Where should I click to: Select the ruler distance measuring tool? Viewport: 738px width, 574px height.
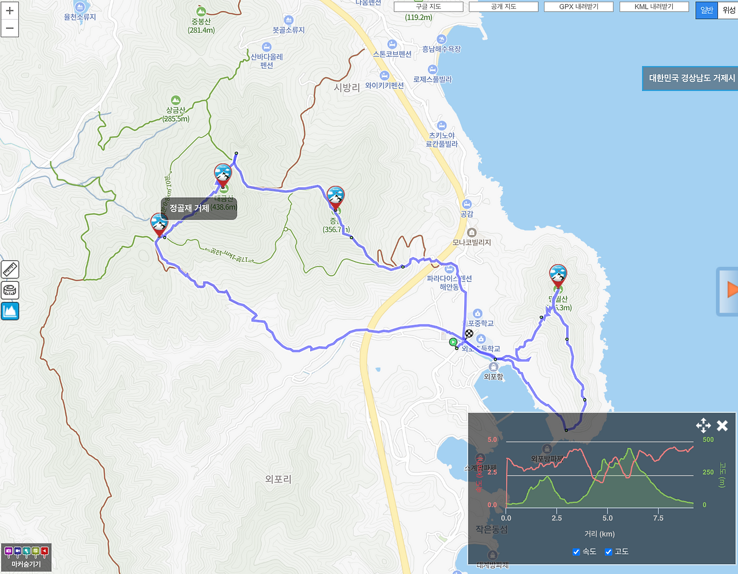(x=10, y=269)
